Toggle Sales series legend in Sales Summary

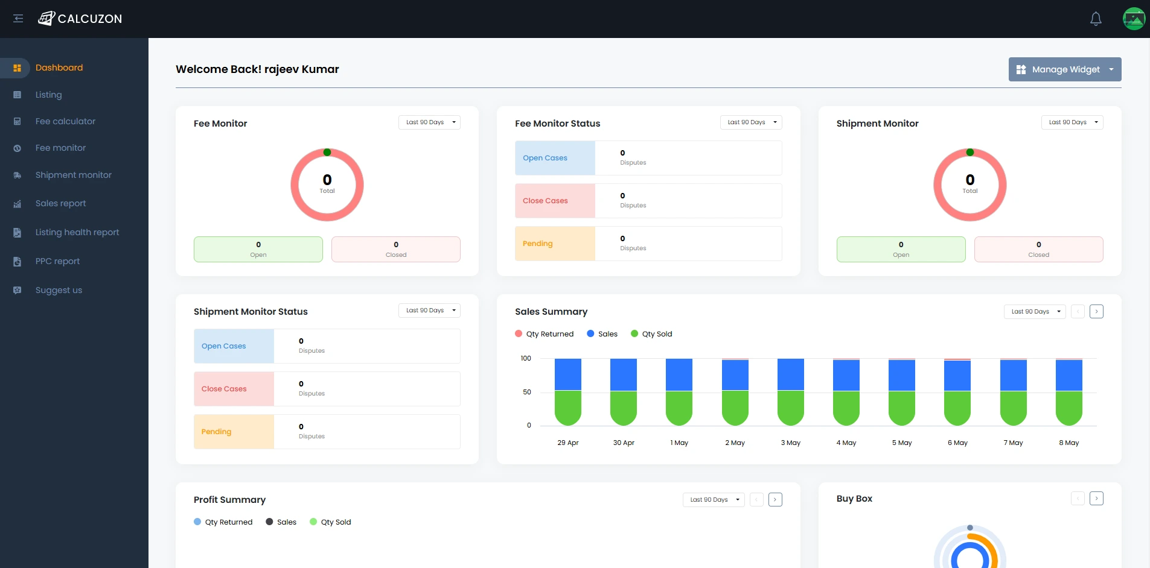[x=602, y=334]
